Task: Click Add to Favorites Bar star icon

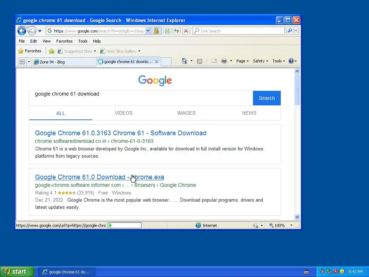Action: pos(51,51)
